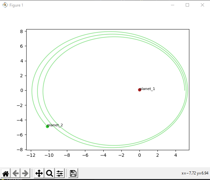Click the matplotlib Figure 1 window icon
The width and height of the screenshot is (210, 180).
(5, 5)
